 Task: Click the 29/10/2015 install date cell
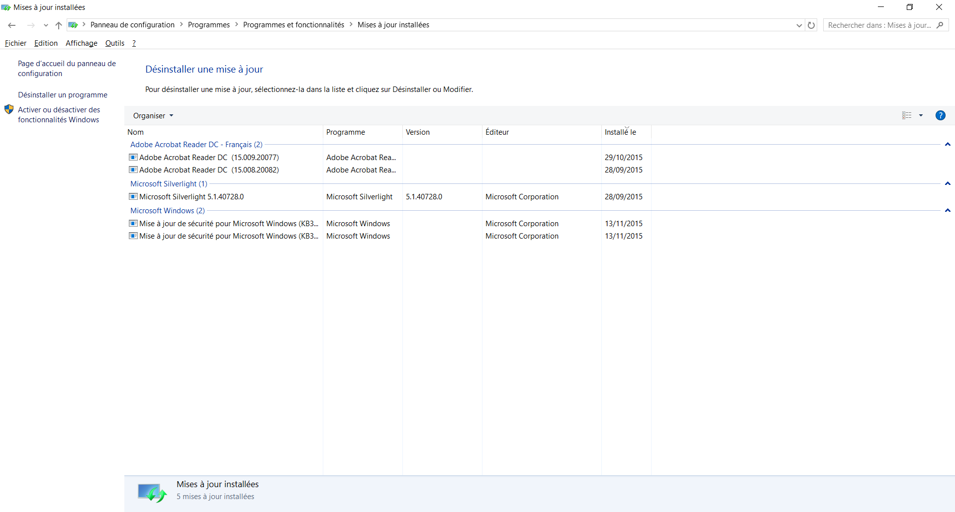click(624, 158)
